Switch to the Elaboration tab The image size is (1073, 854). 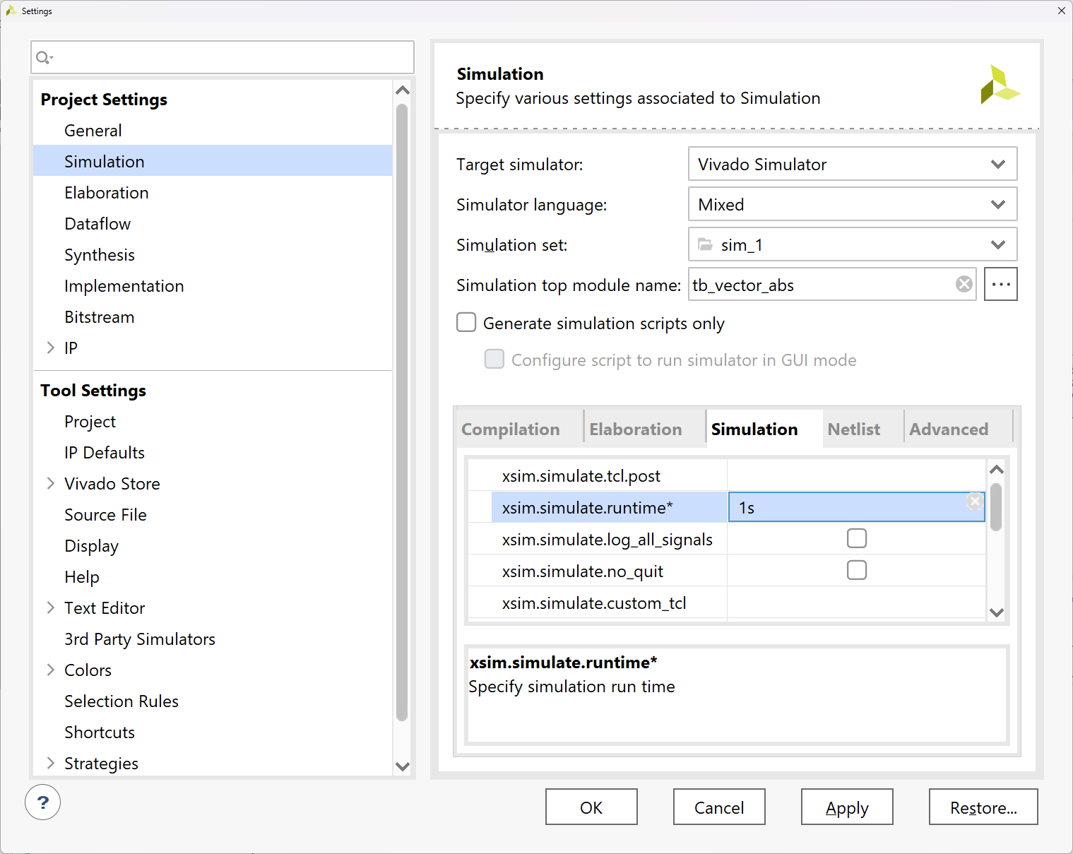[635, 429]
